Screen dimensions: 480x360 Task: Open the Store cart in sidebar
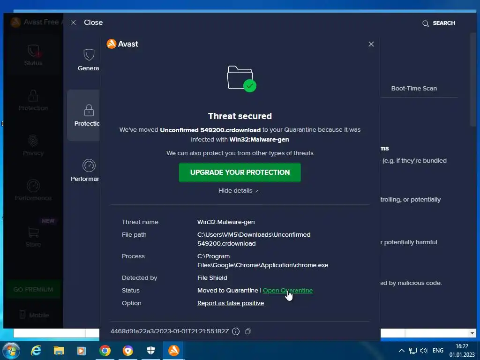pyautogui.click(x=33, y=237)
